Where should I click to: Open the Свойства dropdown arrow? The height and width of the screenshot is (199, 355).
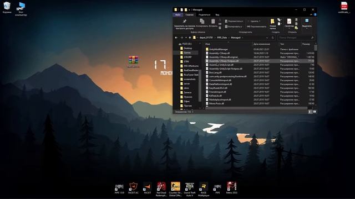click(289, 29)
